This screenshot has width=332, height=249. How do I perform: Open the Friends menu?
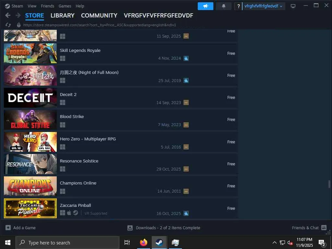47,6
